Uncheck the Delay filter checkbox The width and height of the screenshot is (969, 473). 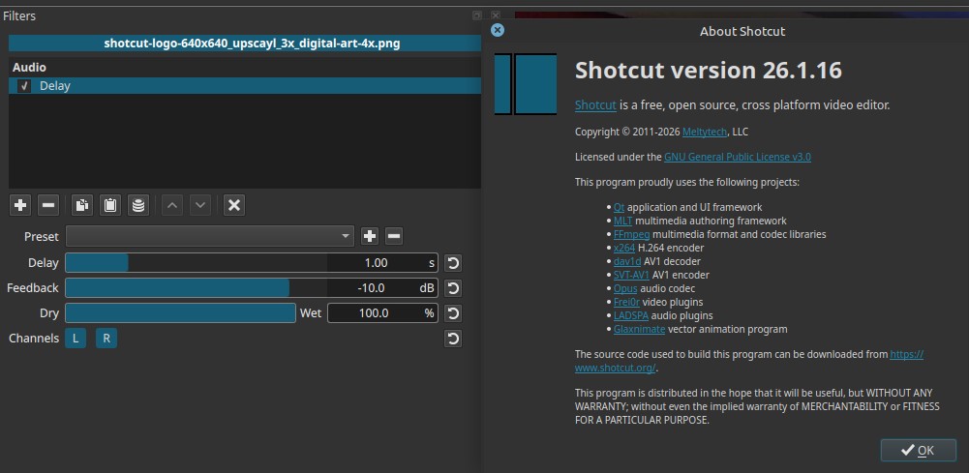24,86
